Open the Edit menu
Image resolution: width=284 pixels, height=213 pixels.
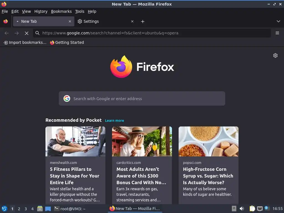pyautogui.click(x=15, y=11)
